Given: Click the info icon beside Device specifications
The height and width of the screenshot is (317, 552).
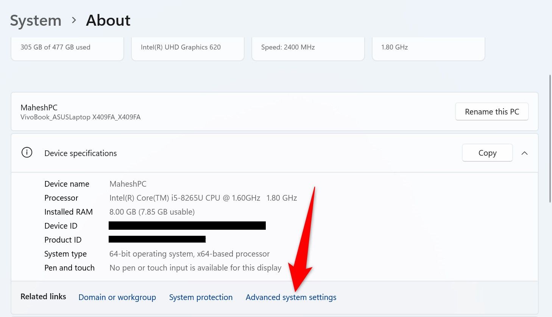Looking at the screenshot, I should pos(27,153).
